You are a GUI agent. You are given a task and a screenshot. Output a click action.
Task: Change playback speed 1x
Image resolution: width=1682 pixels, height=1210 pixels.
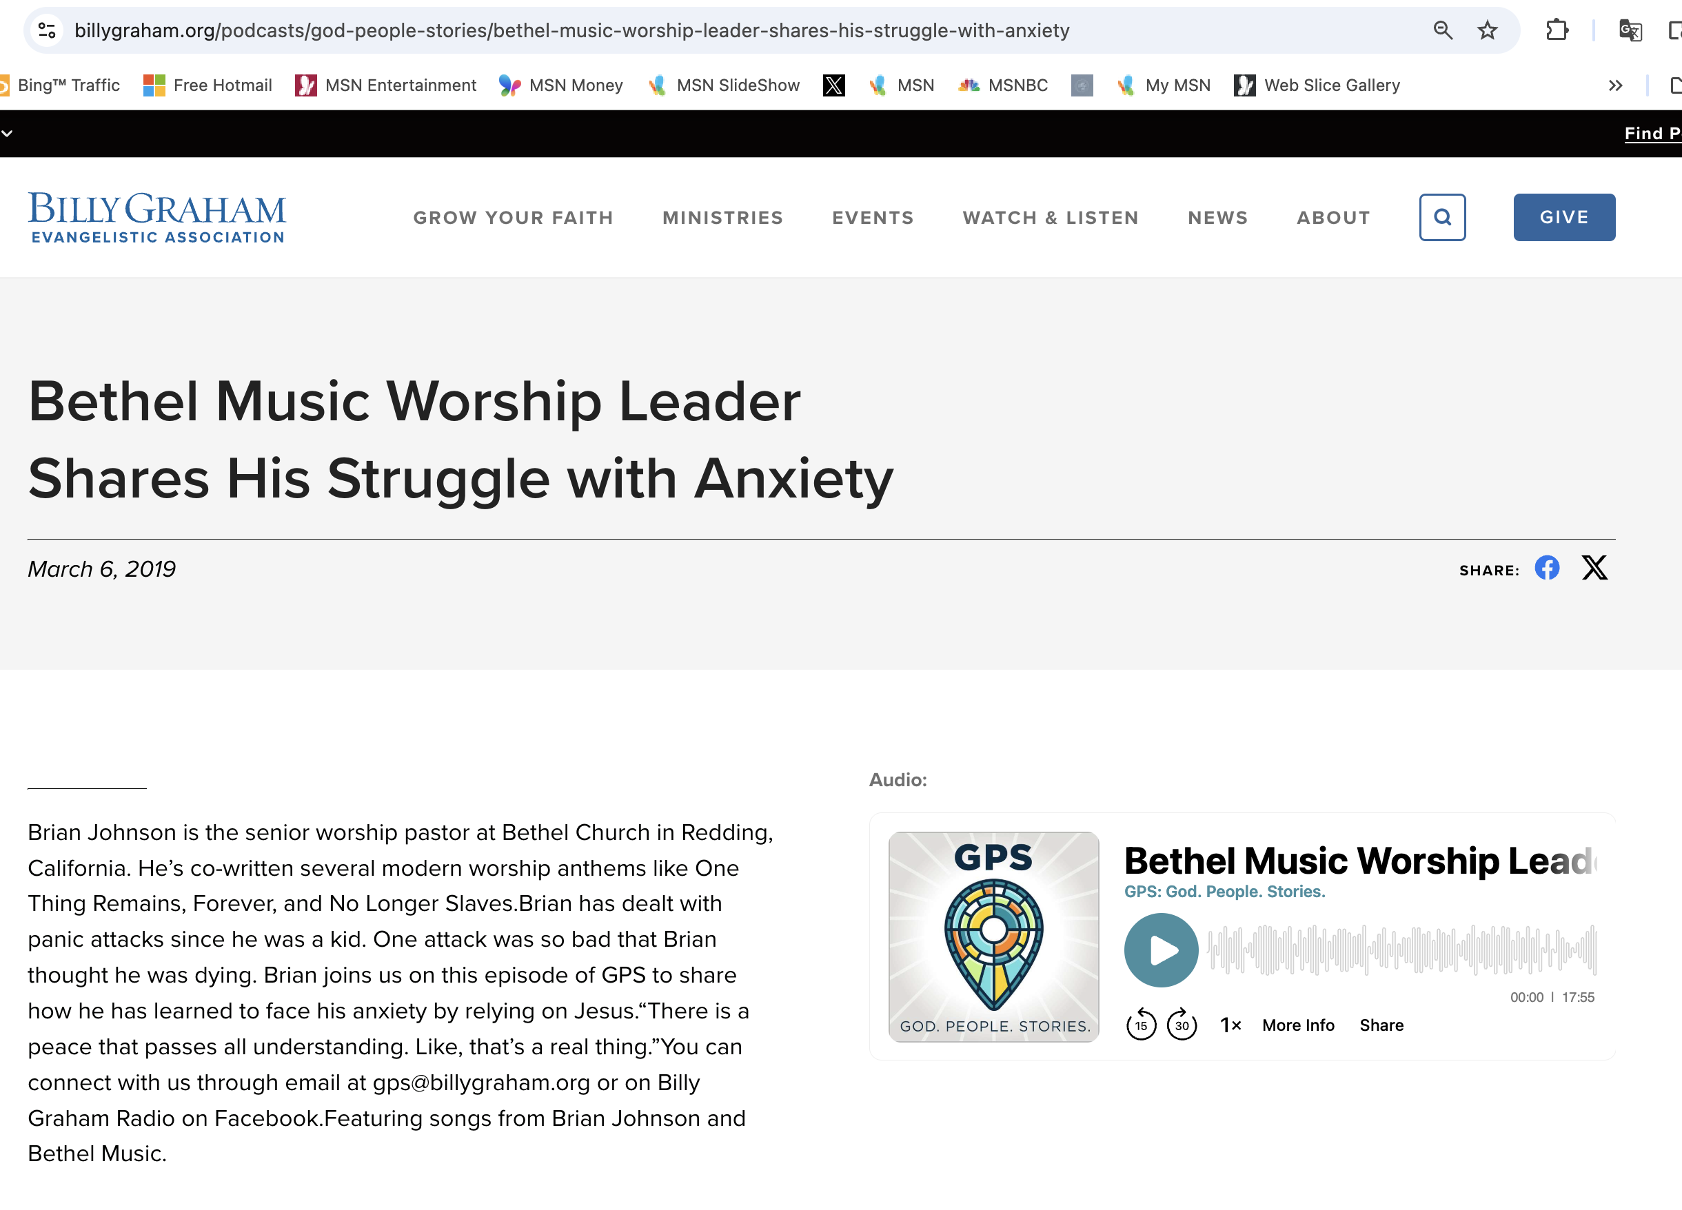coord(1230,1025)
